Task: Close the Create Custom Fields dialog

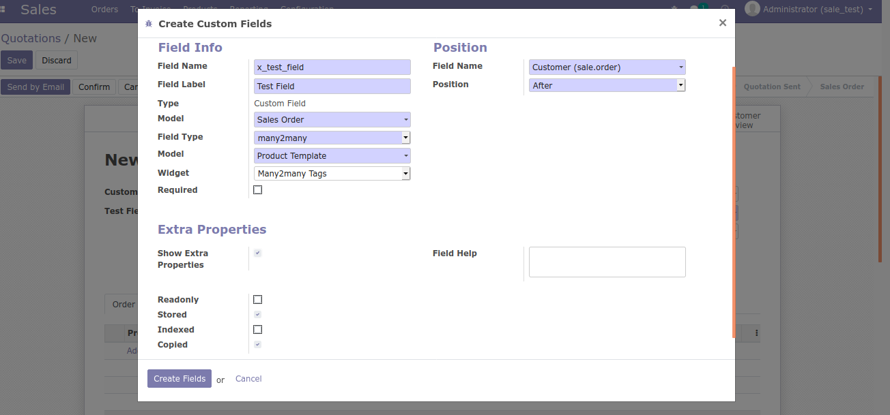Action: [x=722, y=23]
